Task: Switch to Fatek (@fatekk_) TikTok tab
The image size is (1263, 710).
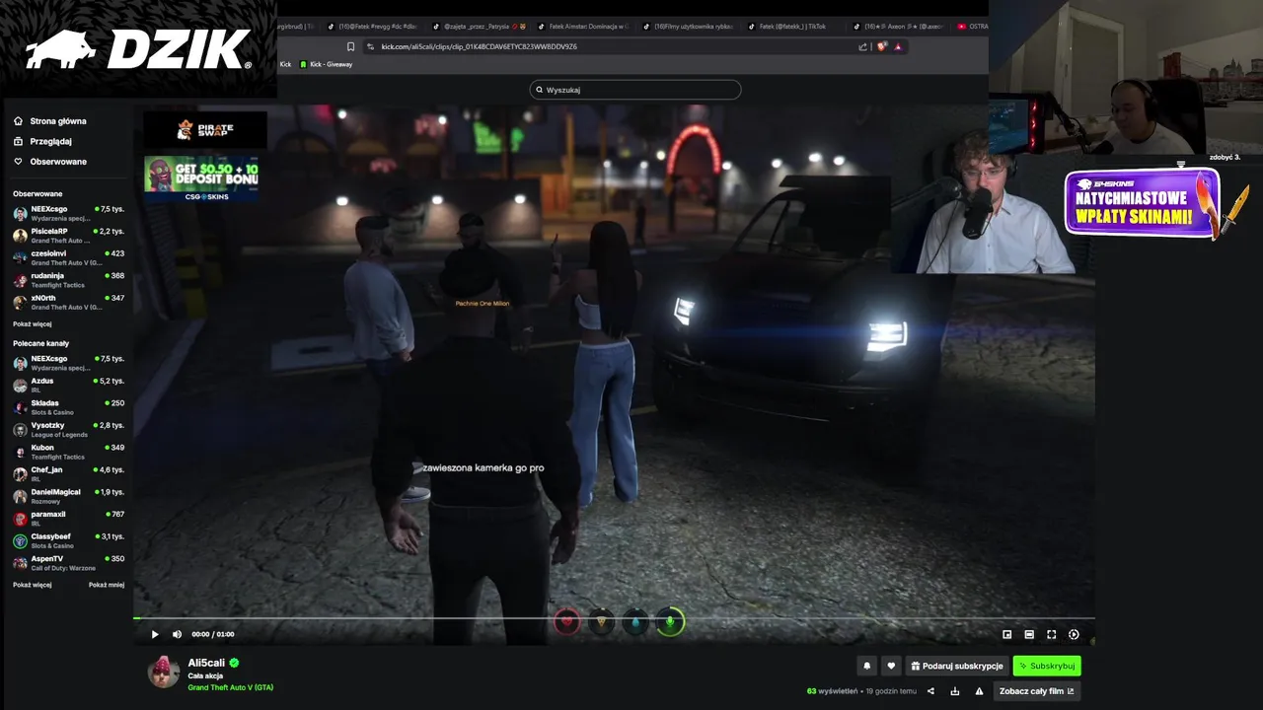Action: tap(787, 27)
